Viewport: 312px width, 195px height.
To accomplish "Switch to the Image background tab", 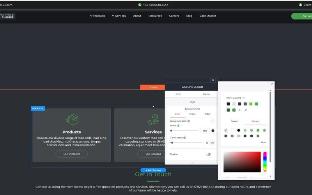I will 192,114.
